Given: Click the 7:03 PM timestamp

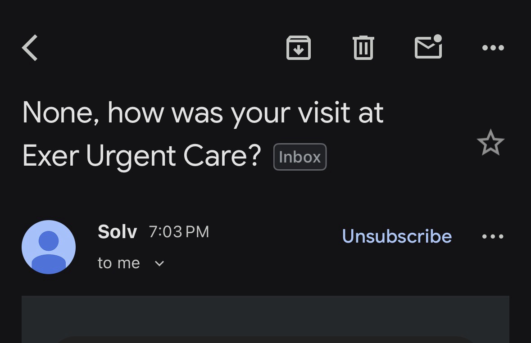Looking at the screenshot, I should pyautogui.click(x=179, y=232).
